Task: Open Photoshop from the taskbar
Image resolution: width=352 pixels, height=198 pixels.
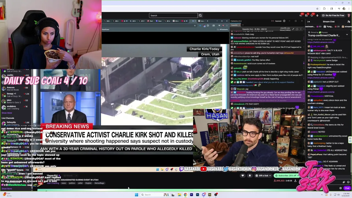Action: click(x=197, y=195)
